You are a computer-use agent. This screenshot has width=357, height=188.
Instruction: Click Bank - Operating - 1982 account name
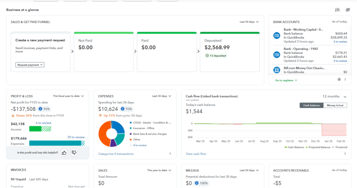(x=301, y=49)
